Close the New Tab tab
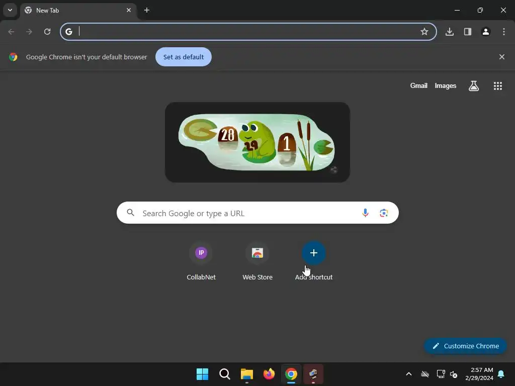 [x=129, y=10]
